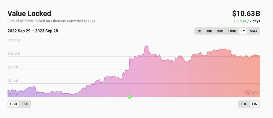Switch currency to USD
The image size is (273, 118).
coord(13,104)
